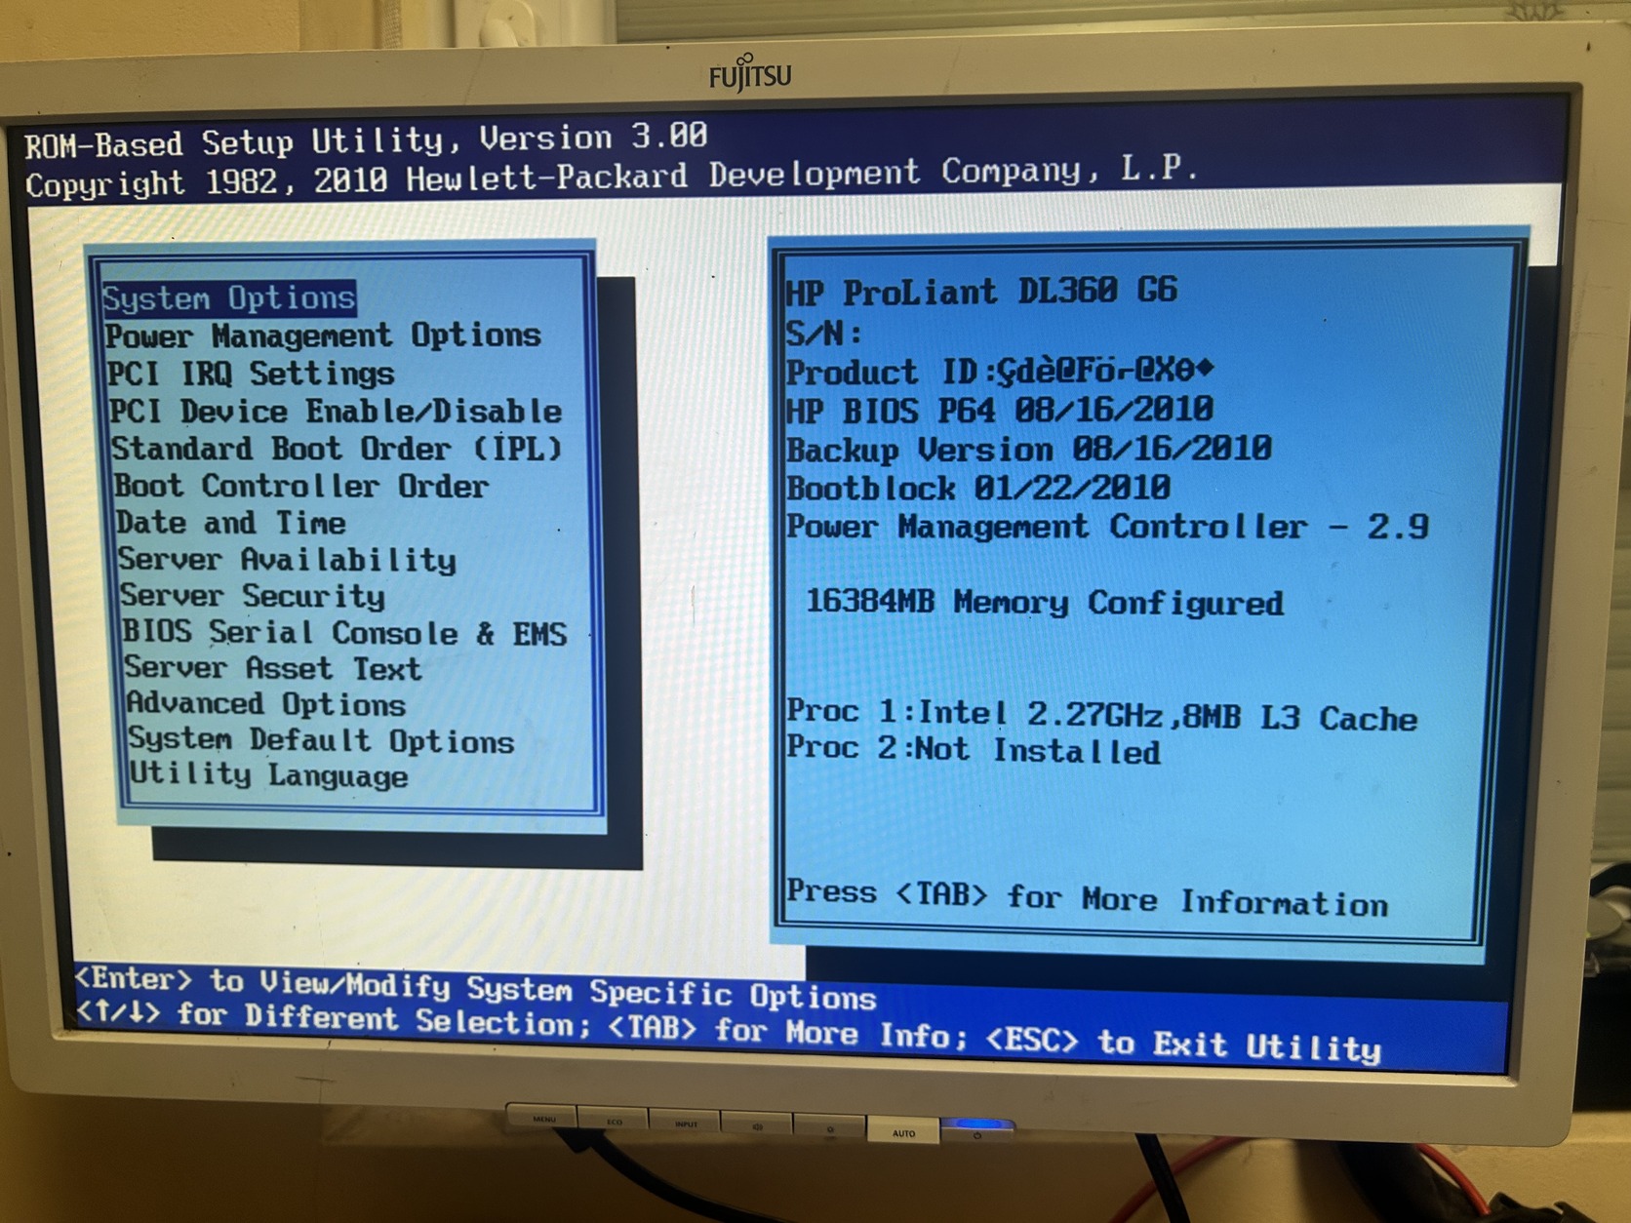Select Server Asset Text
The height and width of the screenshot is (1223, 1631).
[273, 669]
